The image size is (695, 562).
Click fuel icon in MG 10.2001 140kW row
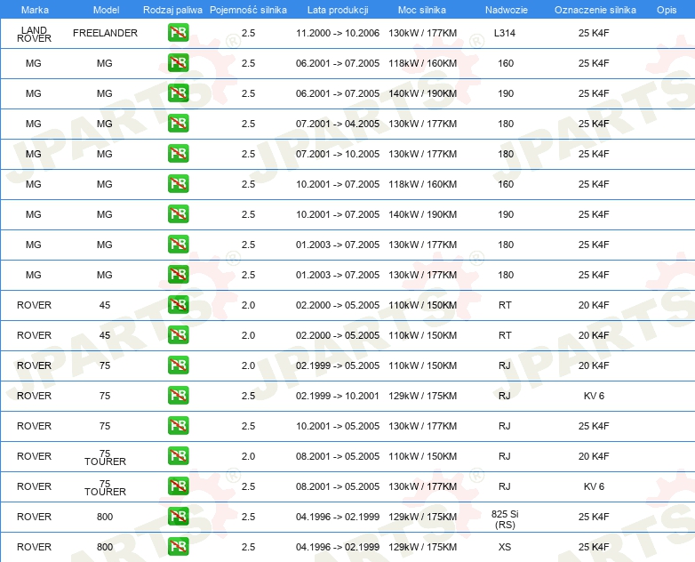[178, 213]
